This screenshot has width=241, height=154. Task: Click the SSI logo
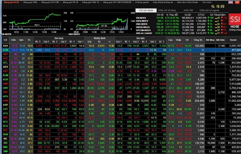pos(235,19)
